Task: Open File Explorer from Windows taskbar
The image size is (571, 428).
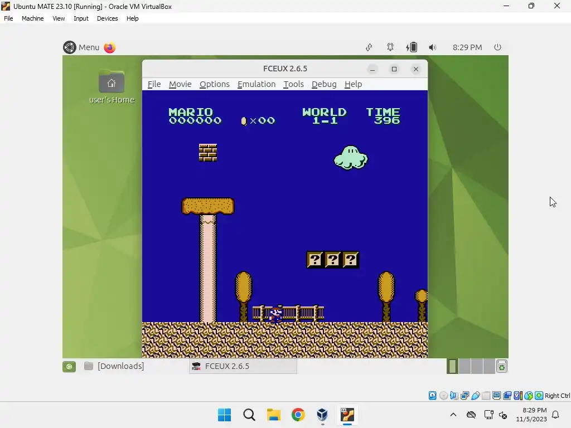Action: [273, 415]
